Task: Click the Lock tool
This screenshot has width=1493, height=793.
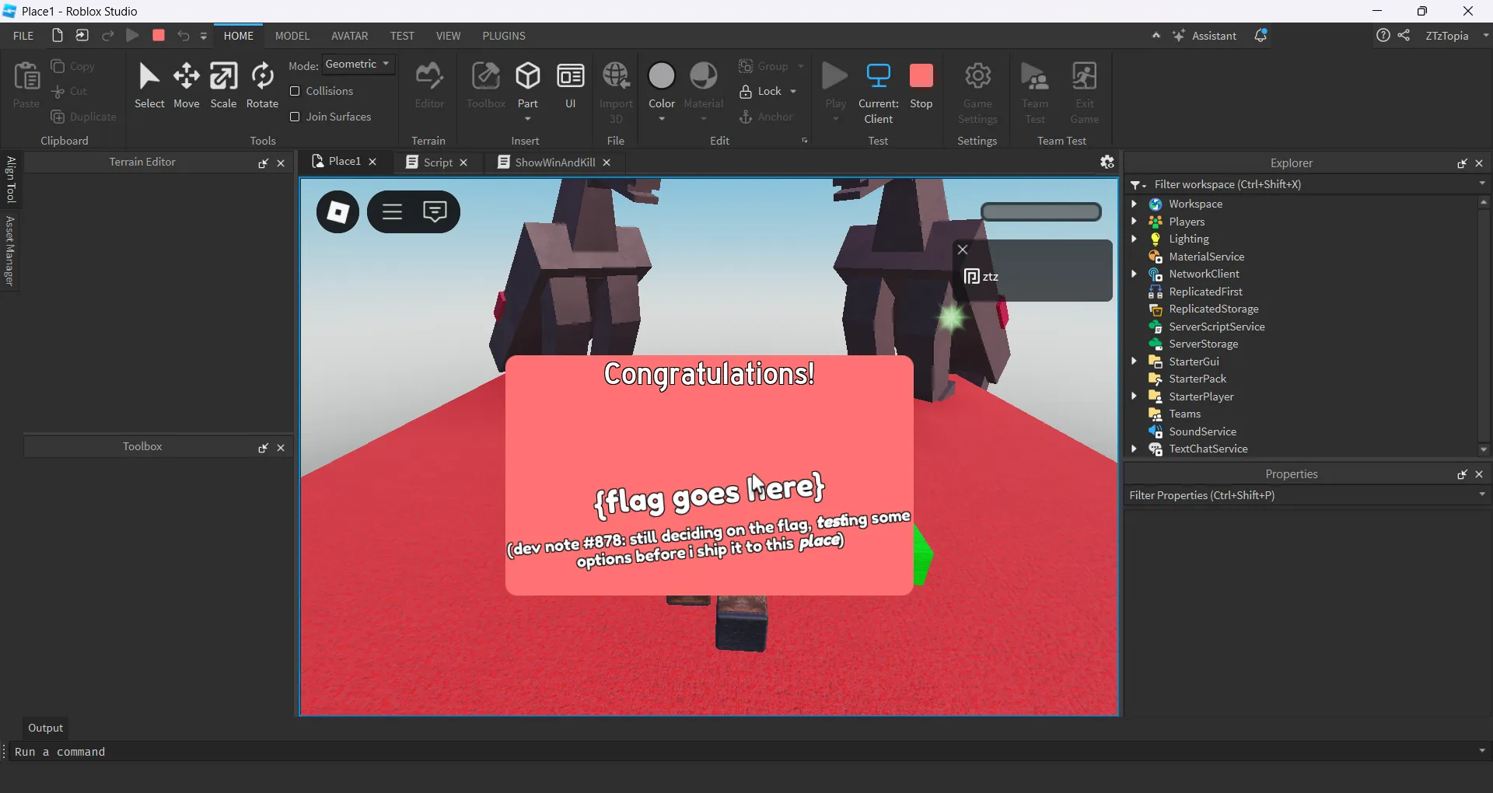Action: 760,91
